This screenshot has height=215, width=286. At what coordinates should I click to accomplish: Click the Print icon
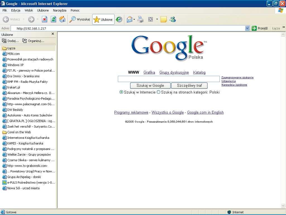(140, 19)
